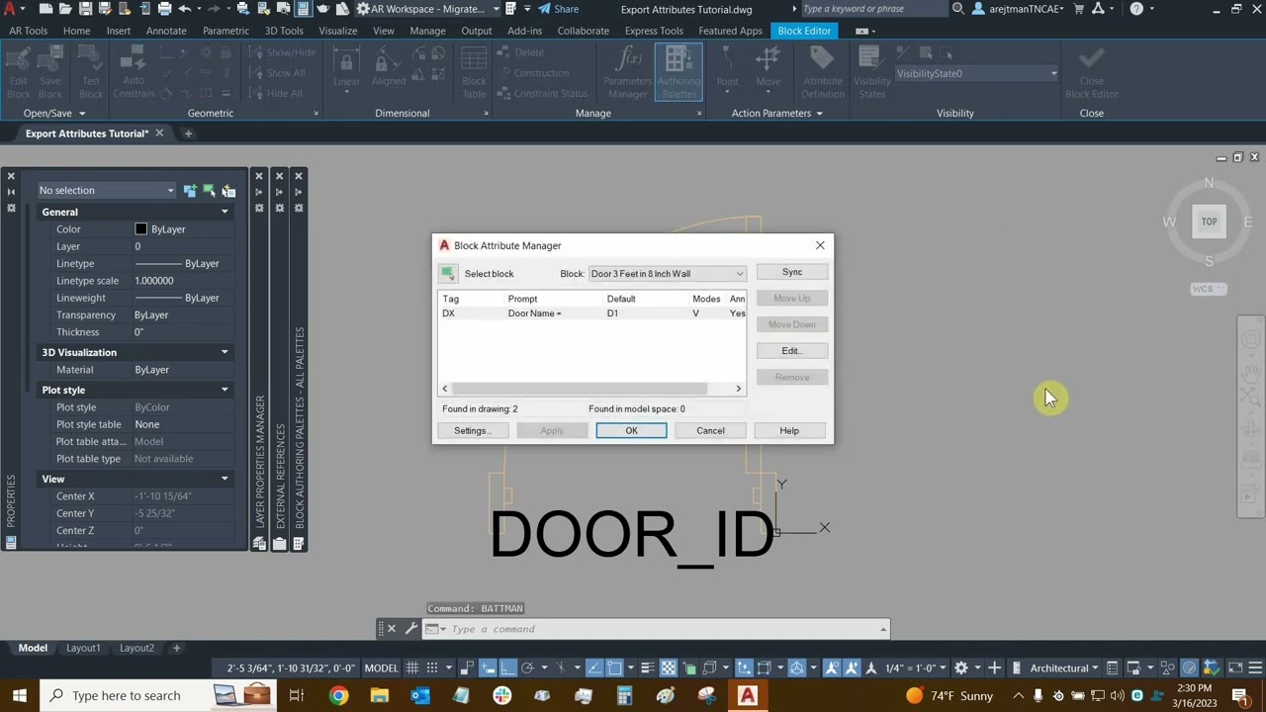Click the Windows Start button
Viewport: 1266px width, 712px height.
click(20, 695)
